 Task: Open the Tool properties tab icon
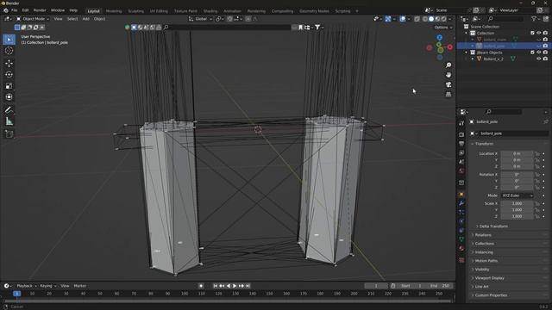[461, 123]
